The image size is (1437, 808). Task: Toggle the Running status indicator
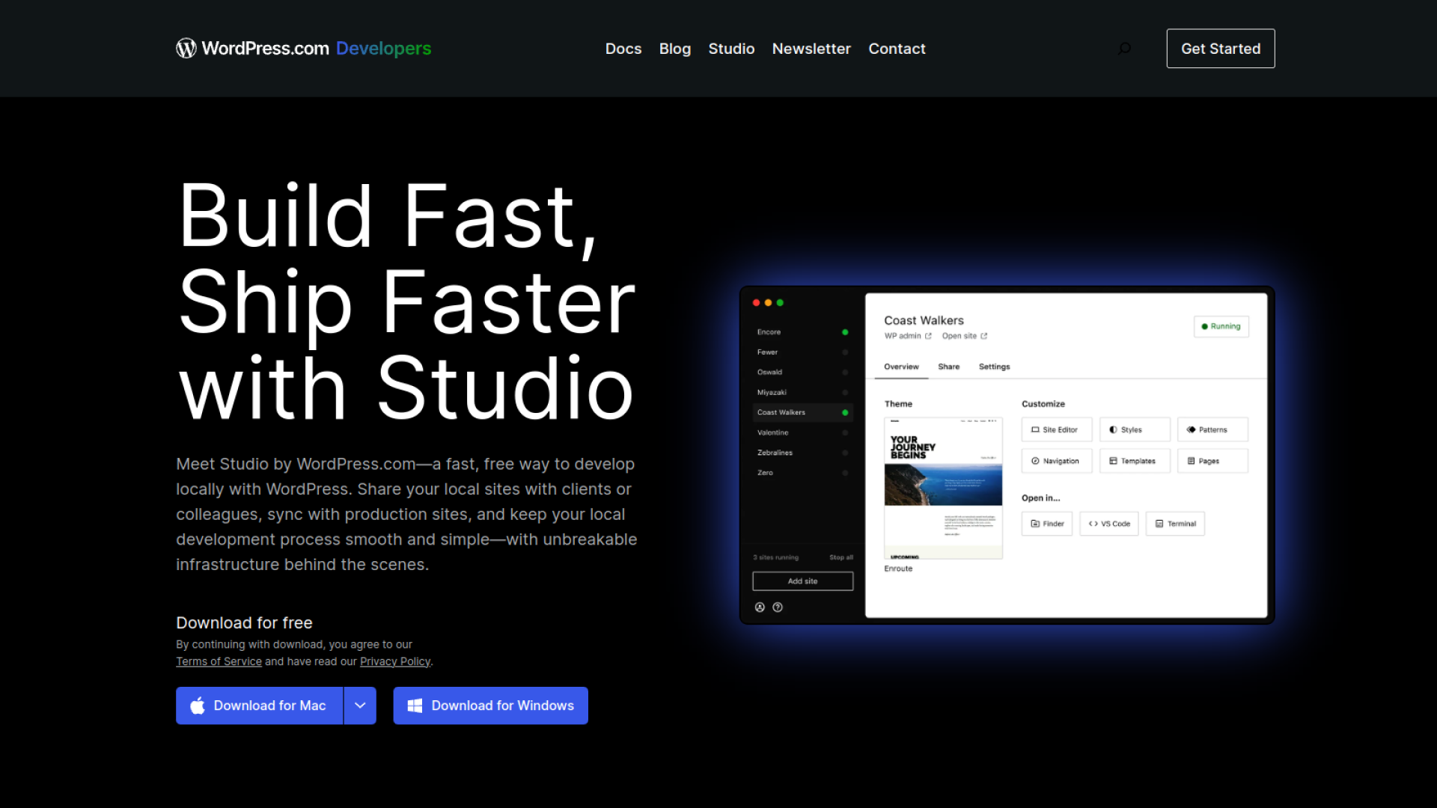tap(1221, 326)
